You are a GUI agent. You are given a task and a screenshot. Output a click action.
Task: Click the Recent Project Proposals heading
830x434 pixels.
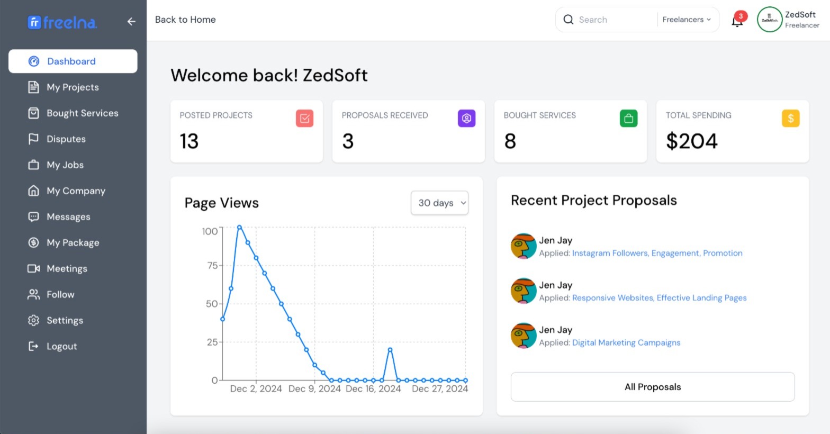(x=594, y=200)
